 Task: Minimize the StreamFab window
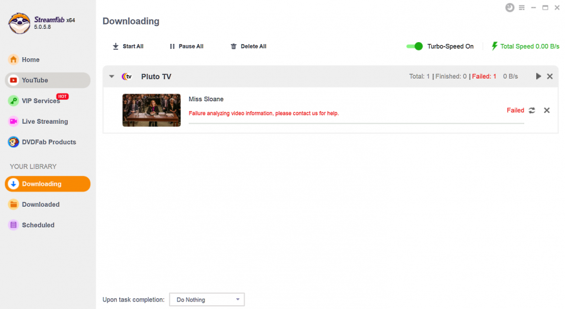534,8
